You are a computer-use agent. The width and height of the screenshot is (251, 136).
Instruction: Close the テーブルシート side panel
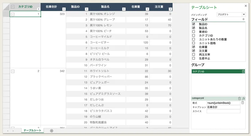(x=246, y=6)
